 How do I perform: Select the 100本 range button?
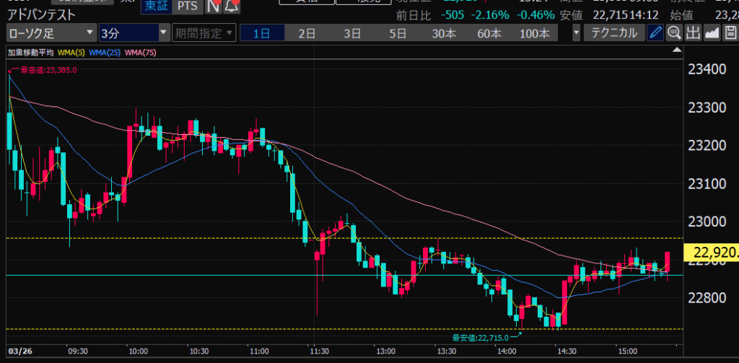pos(535,33)
